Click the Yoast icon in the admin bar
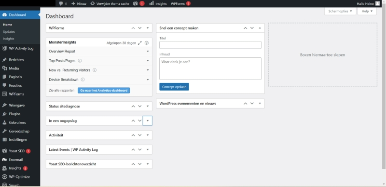The image size is (386, 187). click(136, 3)
